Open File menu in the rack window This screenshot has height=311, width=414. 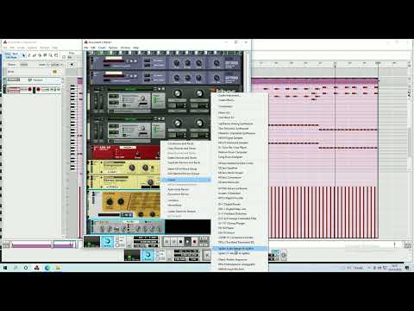point(86,48)
